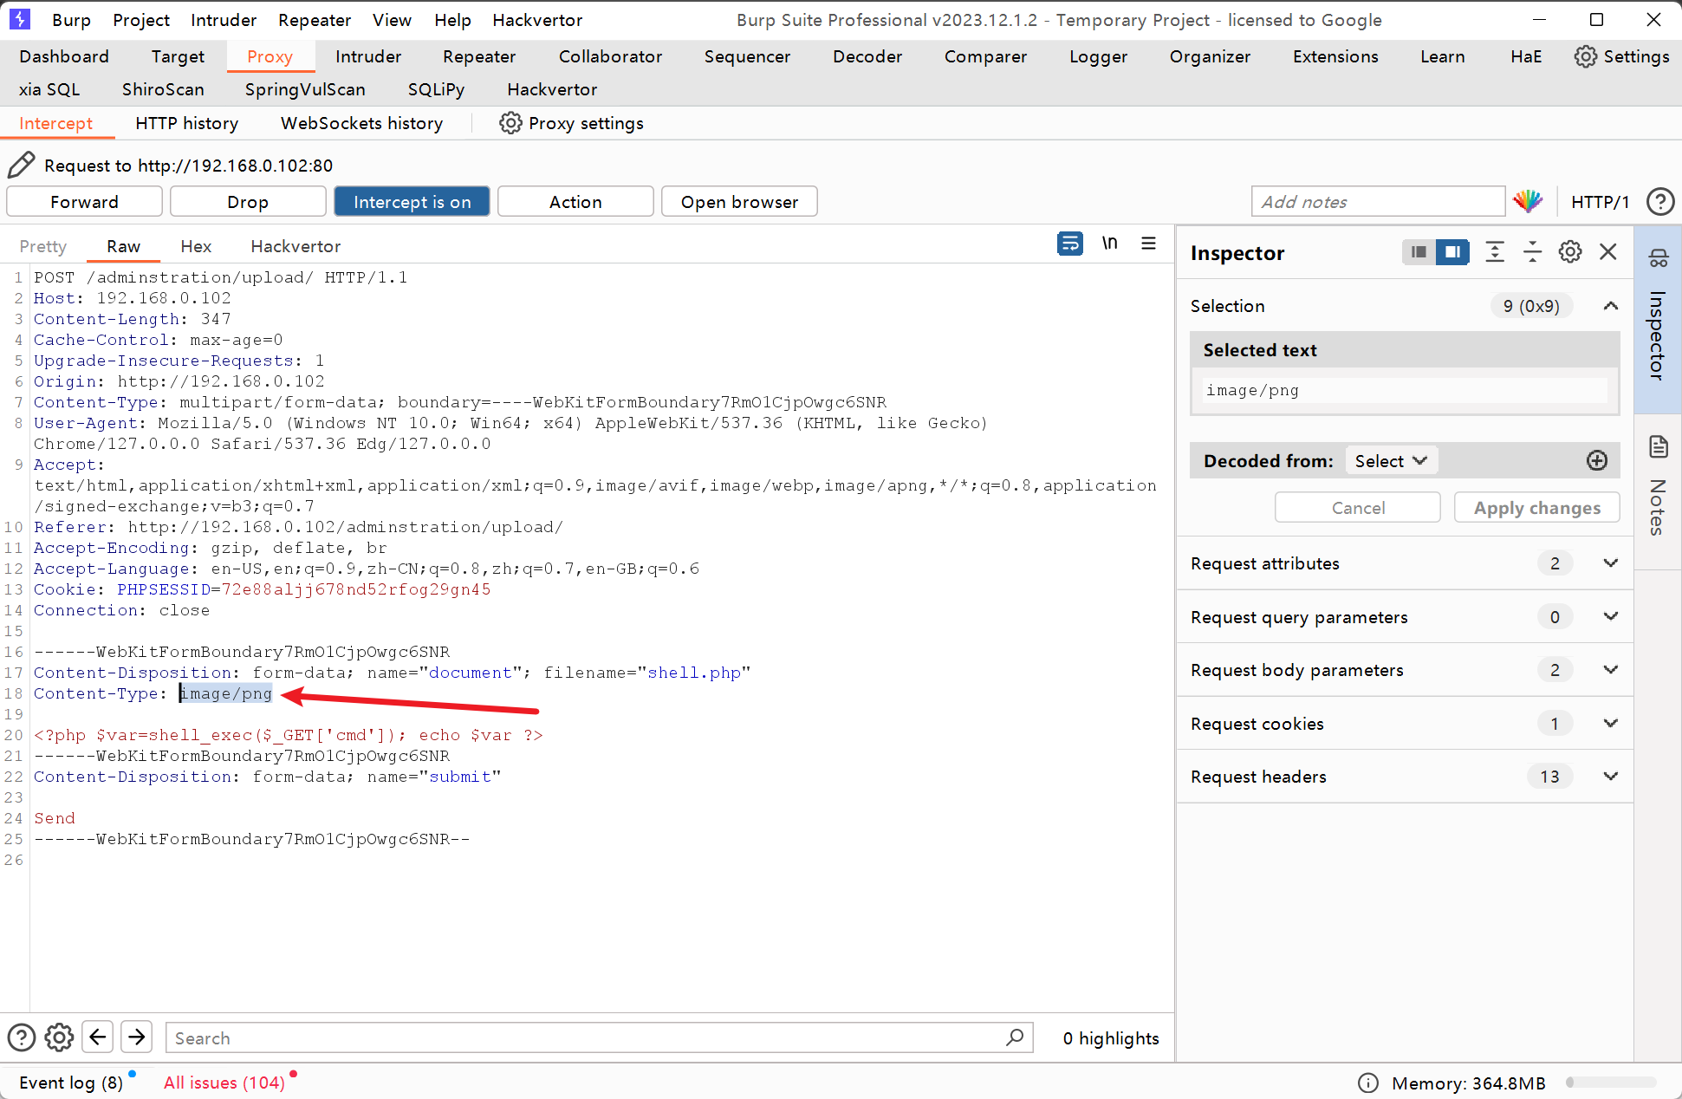Click the Search input field

[x=599, y=1037]
